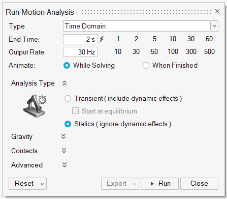This screenshot has height=199, width=227.
Task: Collapse the Analysis Type section chevron
Action: pos(64,83)
